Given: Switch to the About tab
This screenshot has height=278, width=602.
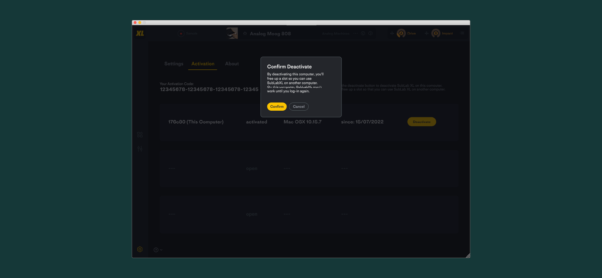Looking at the screenshot, I should 232,64.
